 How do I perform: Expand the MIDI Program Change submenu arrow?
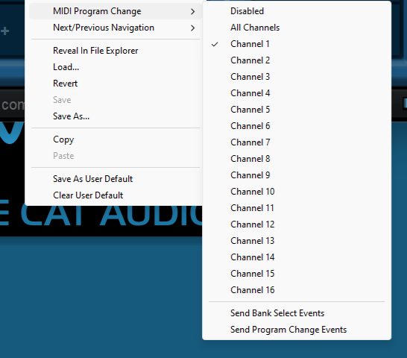coord(192,11)
